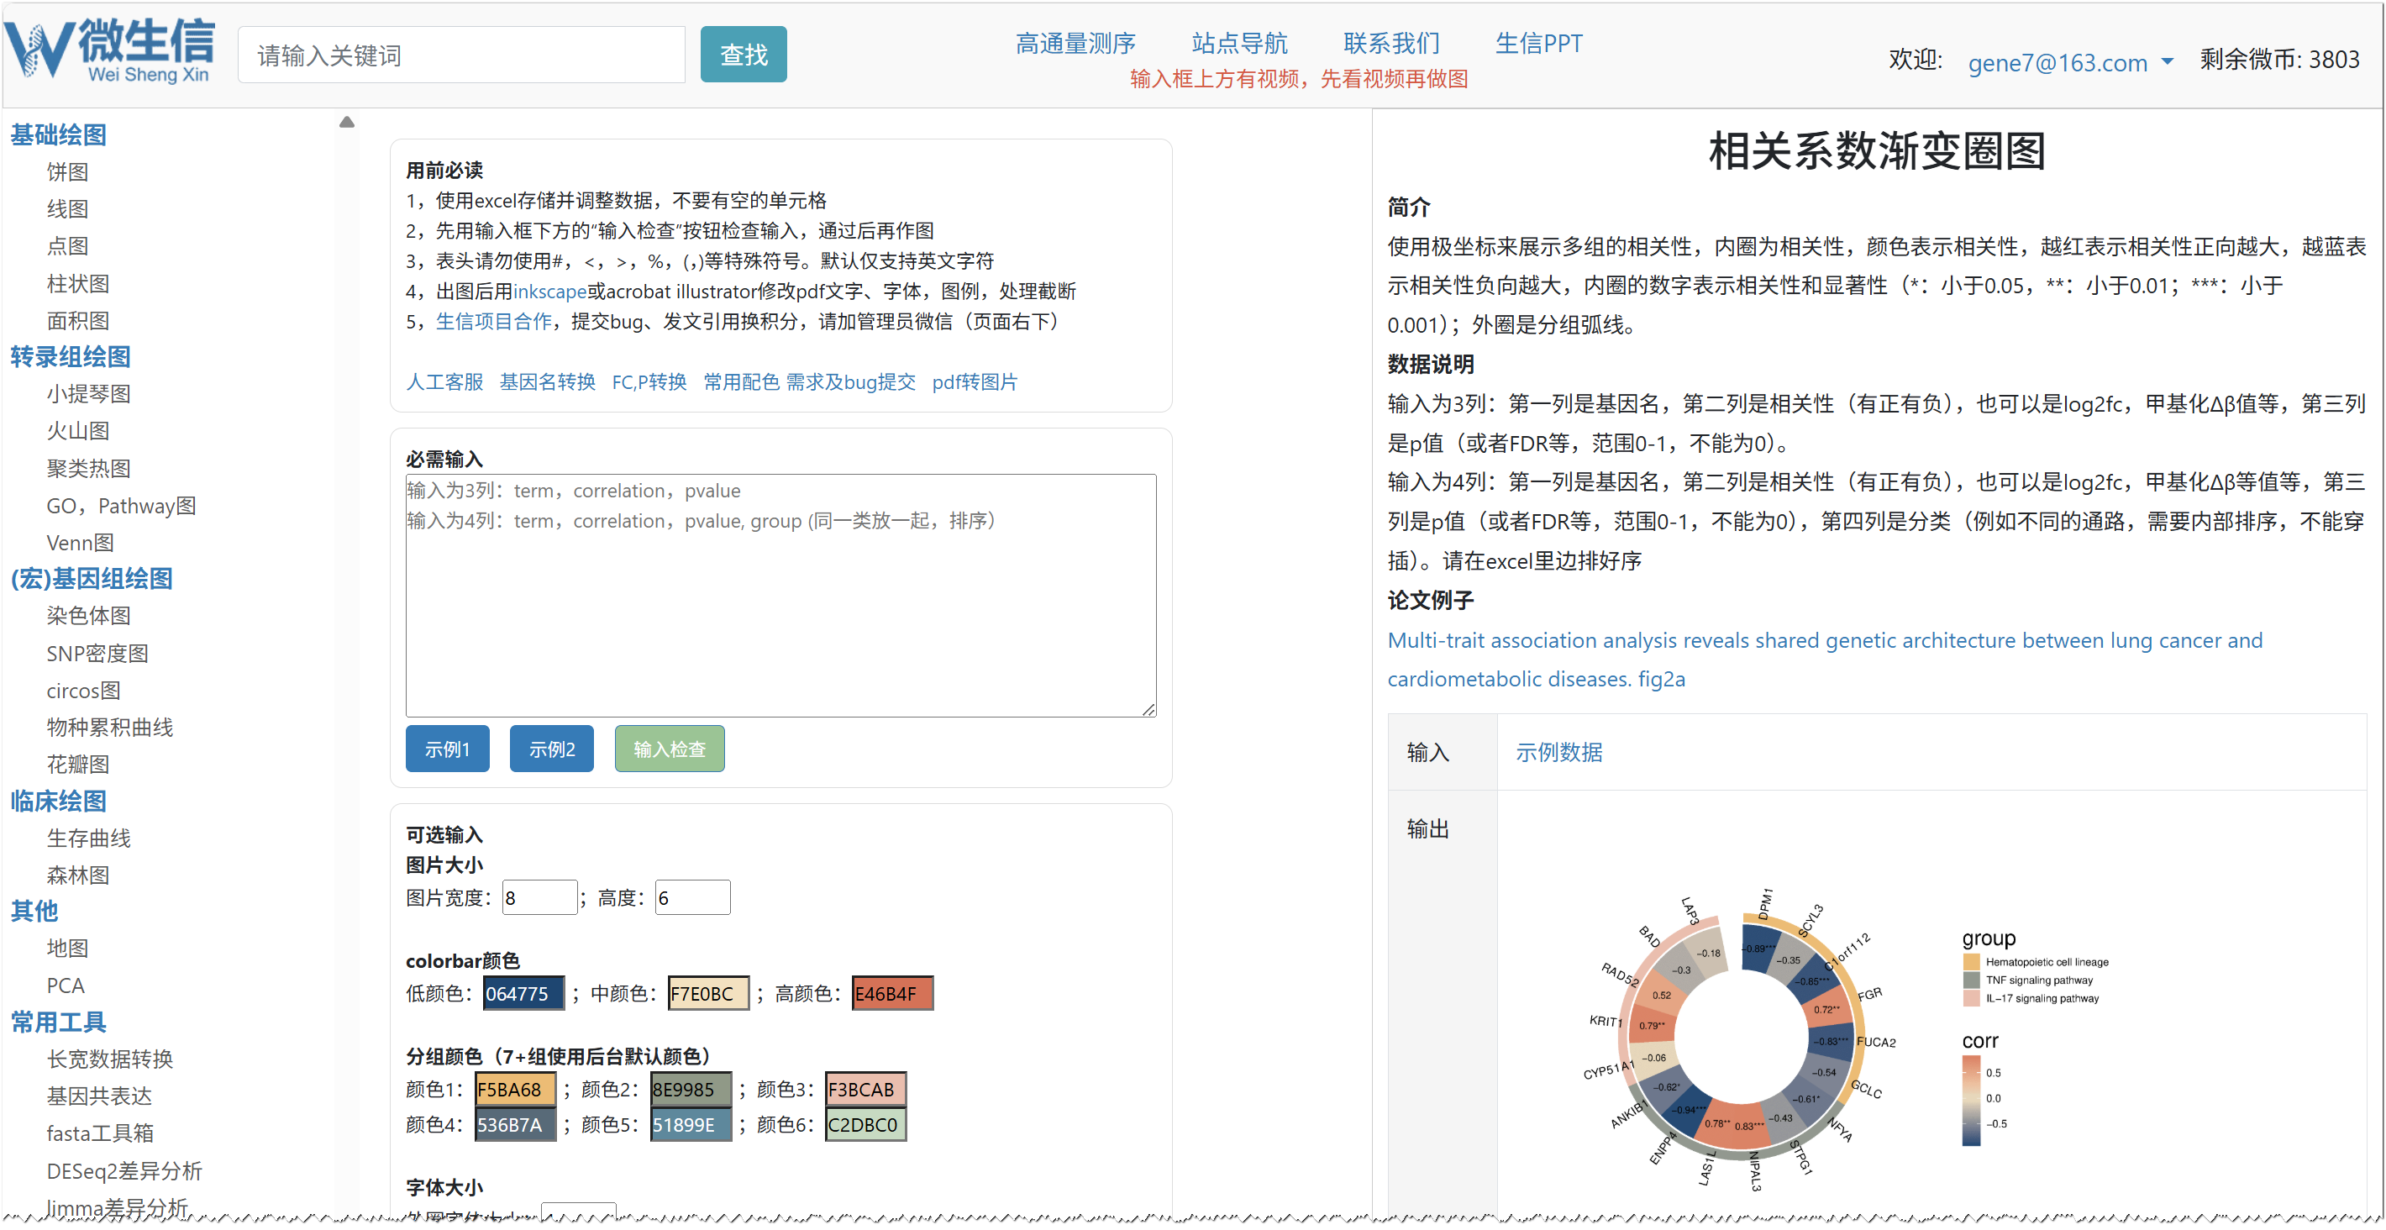This screenshot has height=1230, width=2386.
Task: Open the 生信PPT menu item
Action: pos(1537,43)
